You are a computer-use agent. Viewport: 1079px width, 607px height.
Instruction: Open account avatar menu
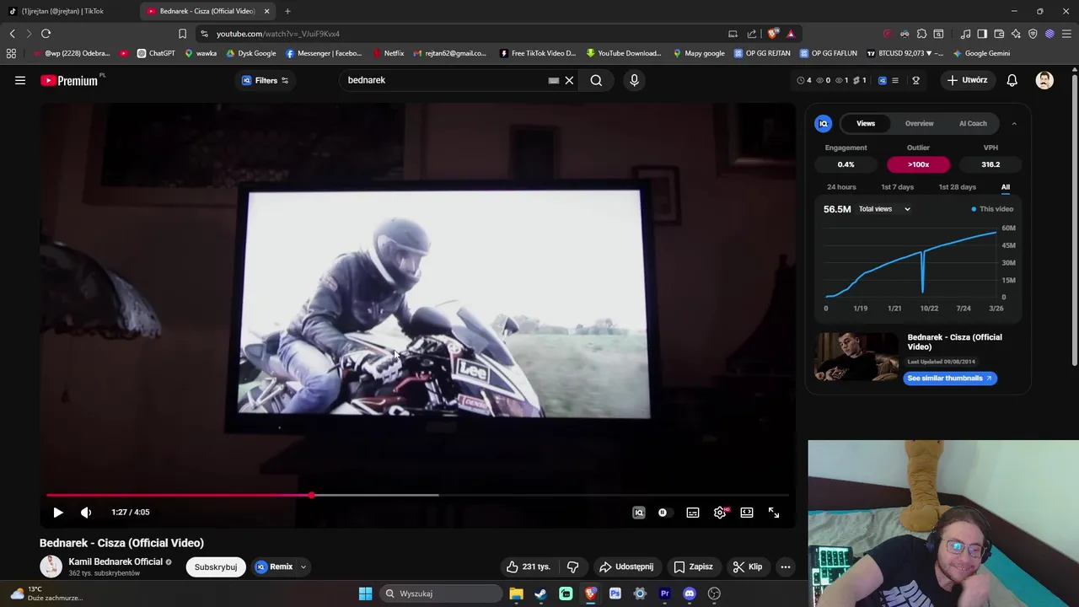1044,80
